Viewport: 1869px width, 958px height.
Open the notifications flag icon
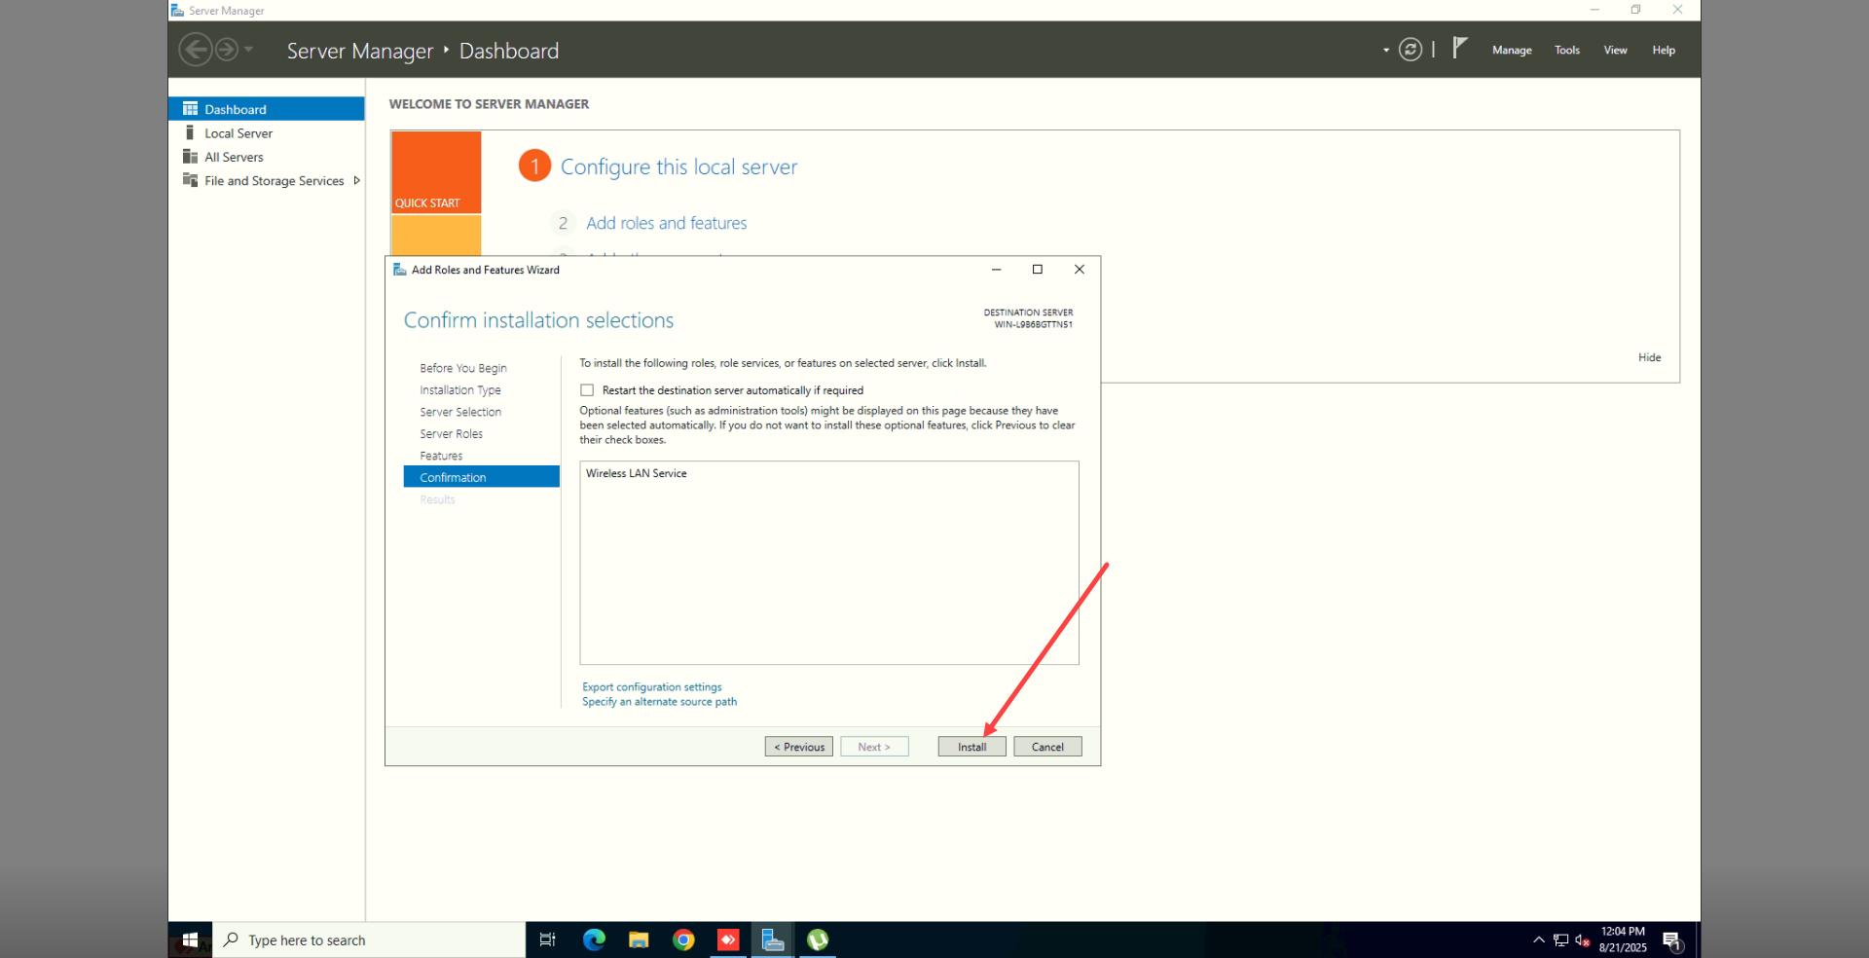tap(1459, 48)
